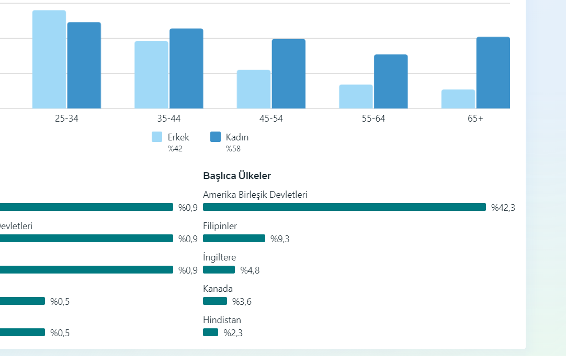Click the Hindistan country label
The height and width of the screenshot is (356, 566).
coord(222,321)
